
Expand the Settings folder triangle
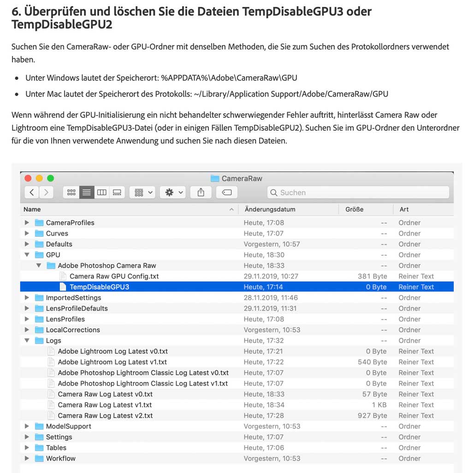point(27,437)
